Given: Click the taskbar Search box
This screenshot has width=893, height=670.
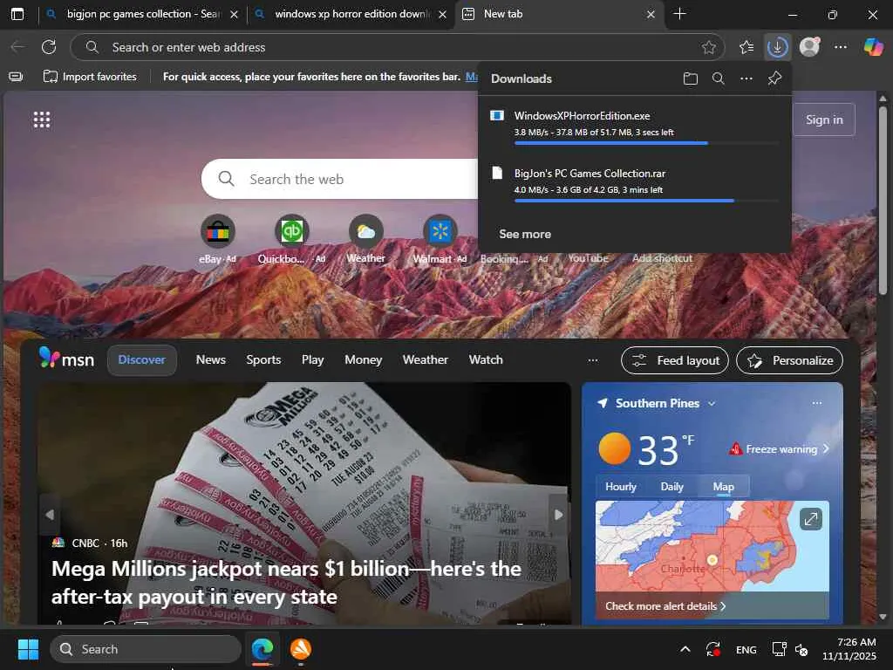Looking at the screenshot, I should (146, 649).
